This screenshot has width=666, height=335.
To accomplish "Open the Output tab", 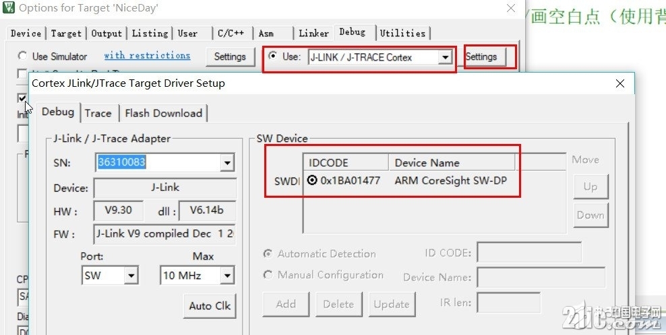I will [x=107, y=33].
